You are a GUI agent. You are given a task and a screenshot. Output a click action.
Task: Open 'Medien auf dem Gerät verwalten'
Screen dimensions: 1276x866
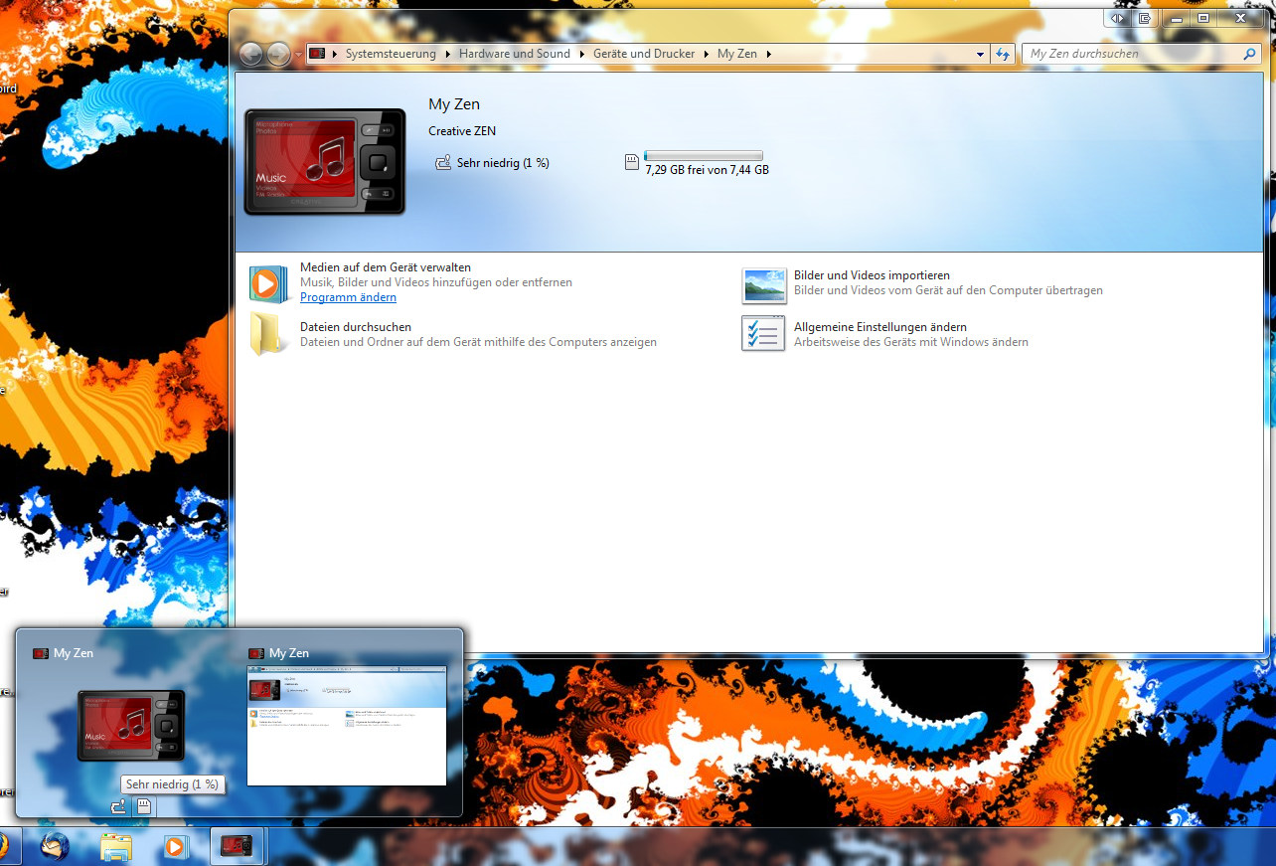pyautogui.click(x=386, y=267)
